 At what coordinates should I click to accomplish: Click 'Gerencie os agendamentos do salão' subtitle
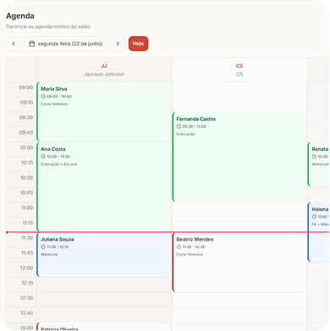[x=48, y=26]
